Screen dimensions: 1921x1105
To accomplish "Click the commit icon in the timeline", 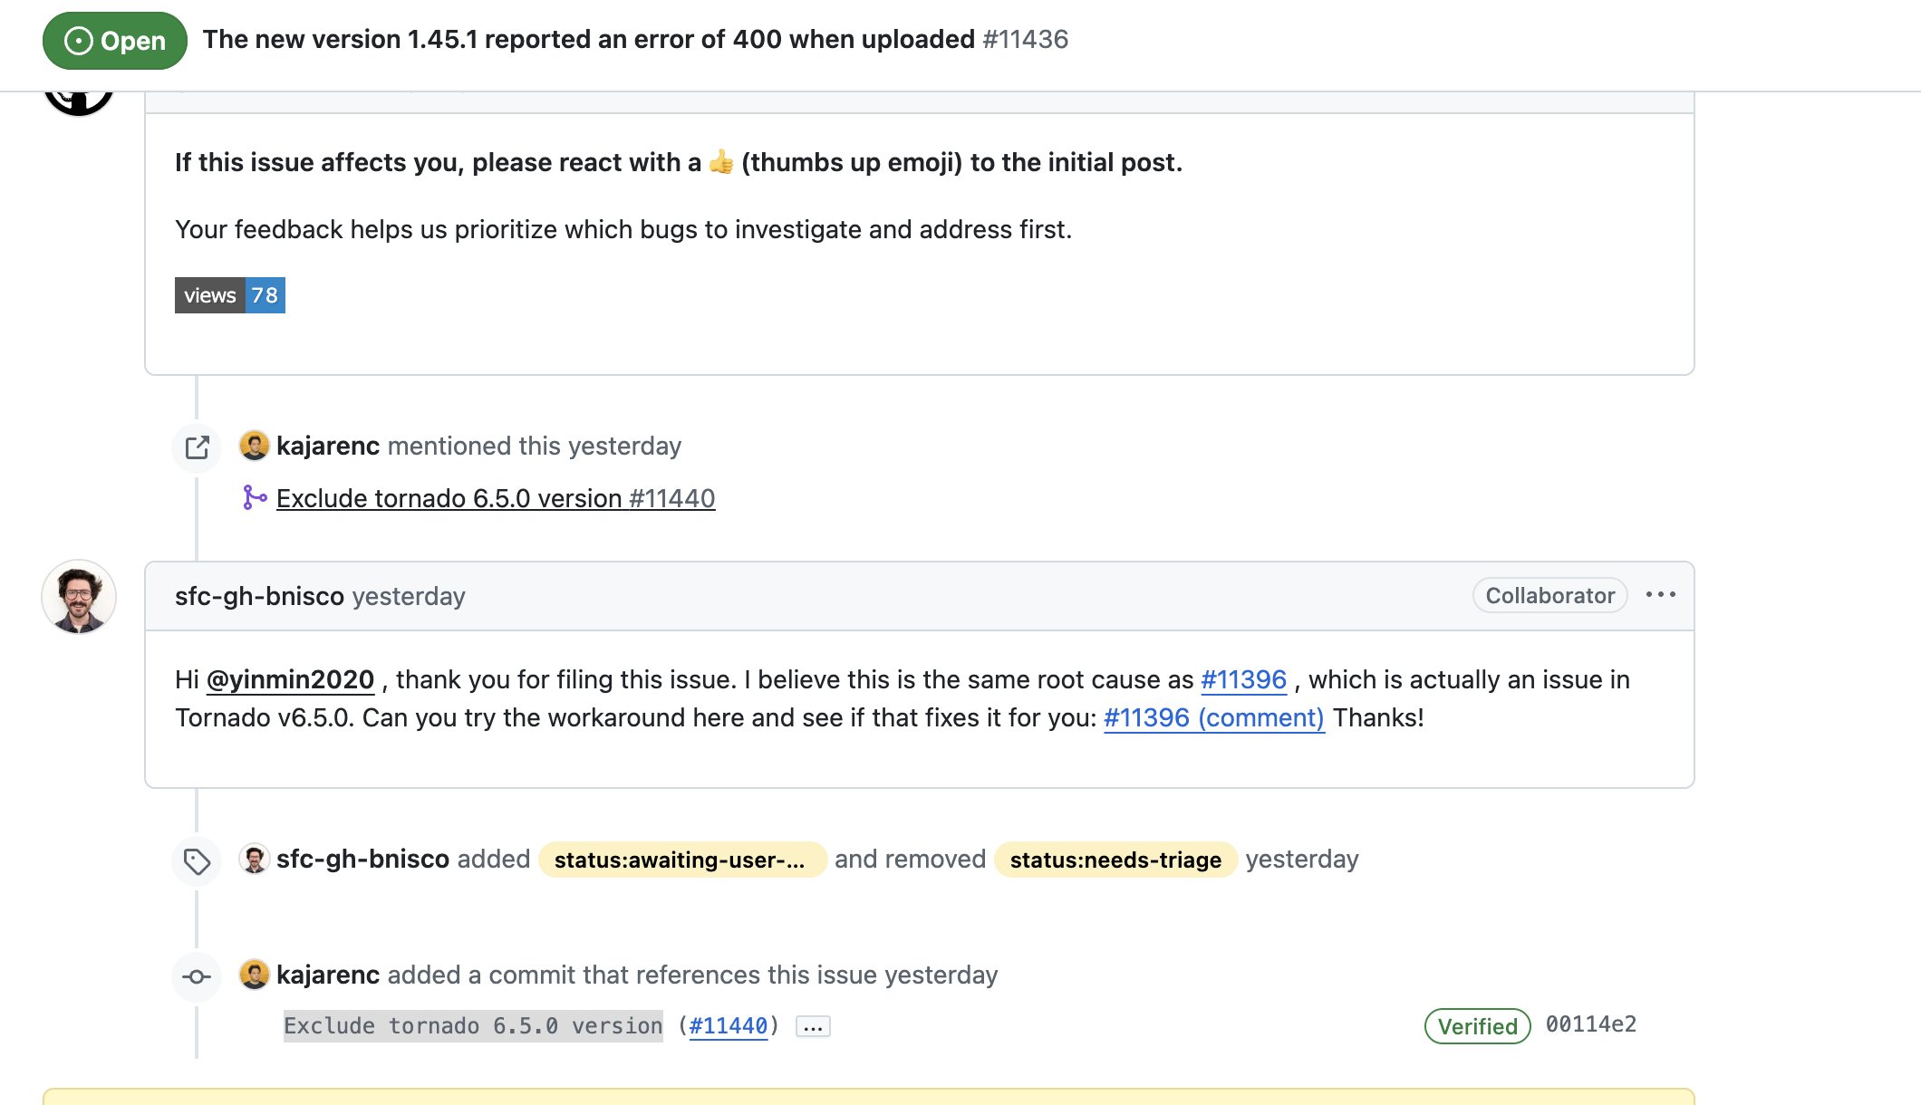I will [196, 976].
